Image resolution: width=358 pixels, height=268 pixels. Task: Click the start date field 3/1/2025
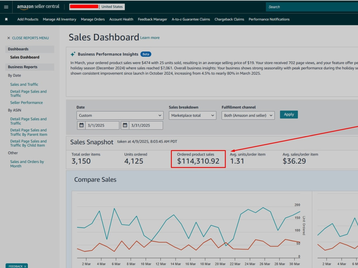click(x=102, y=125)
